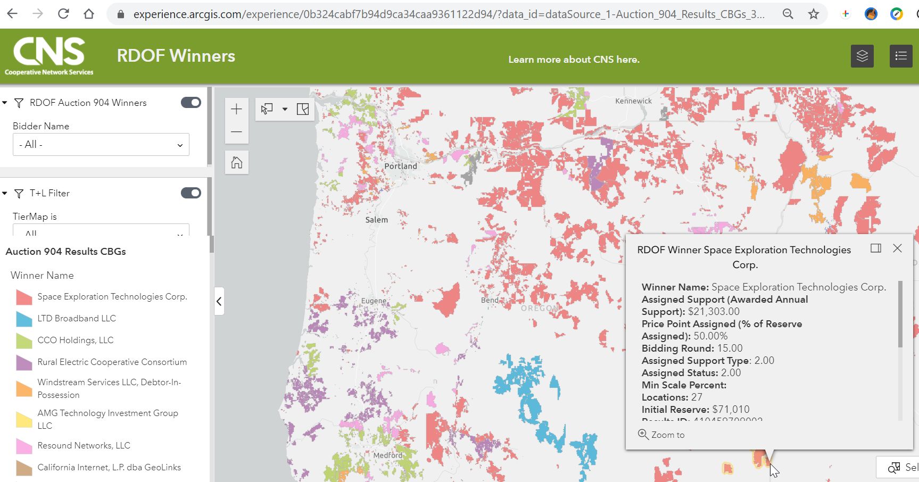Viewport: 919px width, 482px height.
Task: Click the Salem city label on map
Action: coord(377,220)
